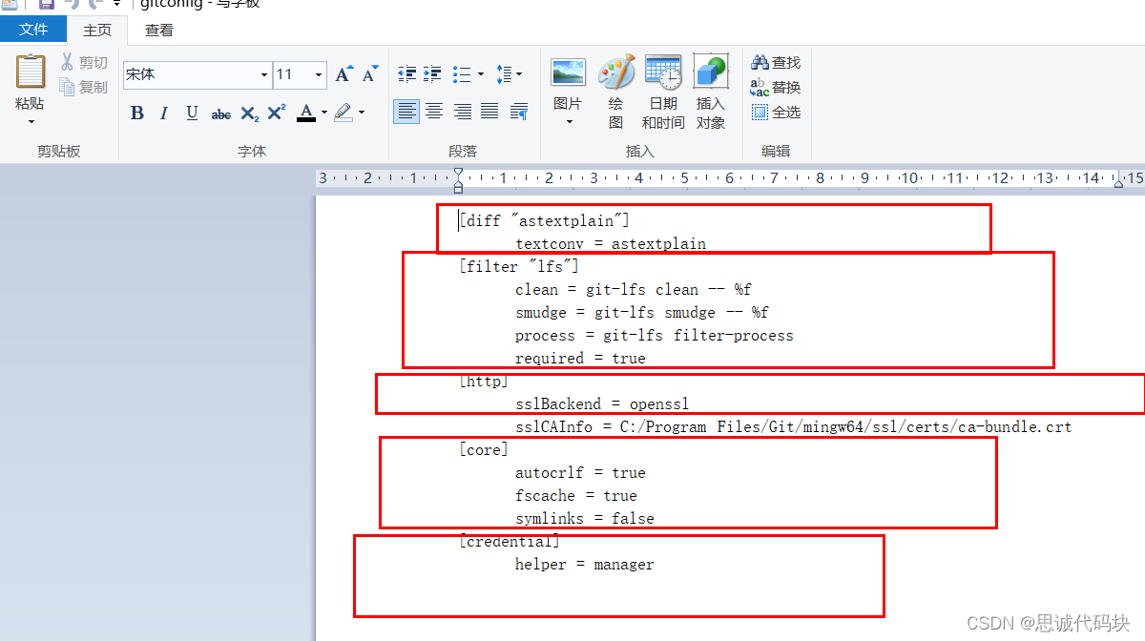Screen dimensions: 1145x641
Task: Click the 替换 (Replace) button
Action: (776, 87)
